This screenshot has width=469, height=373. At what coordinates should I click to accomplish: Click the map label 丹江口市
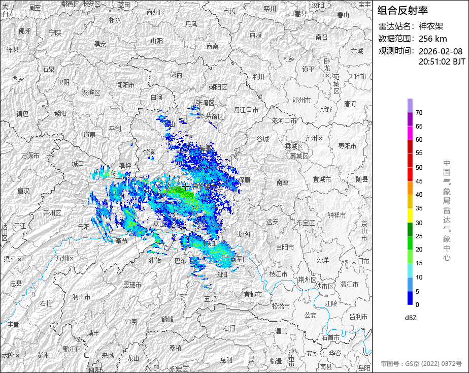246,110
